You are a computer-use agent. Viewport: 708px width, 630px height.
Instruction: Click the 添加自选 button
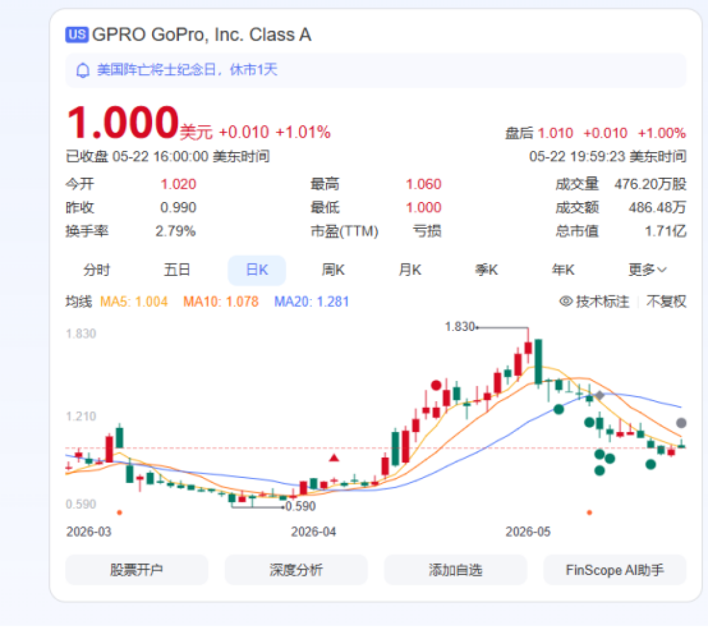(455, 570)
